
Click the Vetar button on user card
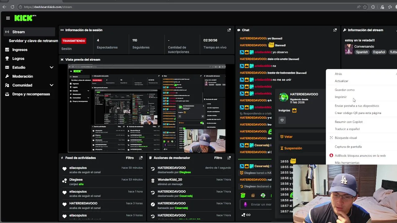[x=286, y=137]
